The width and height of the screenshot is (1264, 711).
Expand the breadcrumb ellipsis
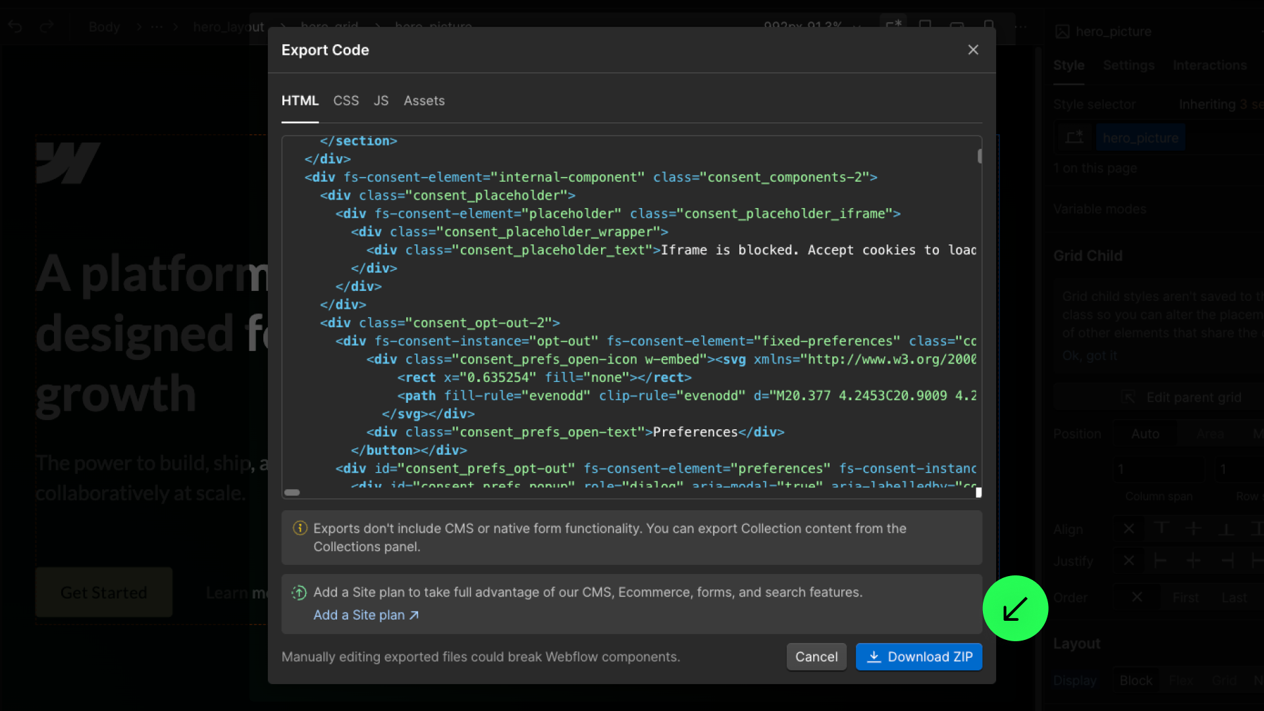(157, 27)
